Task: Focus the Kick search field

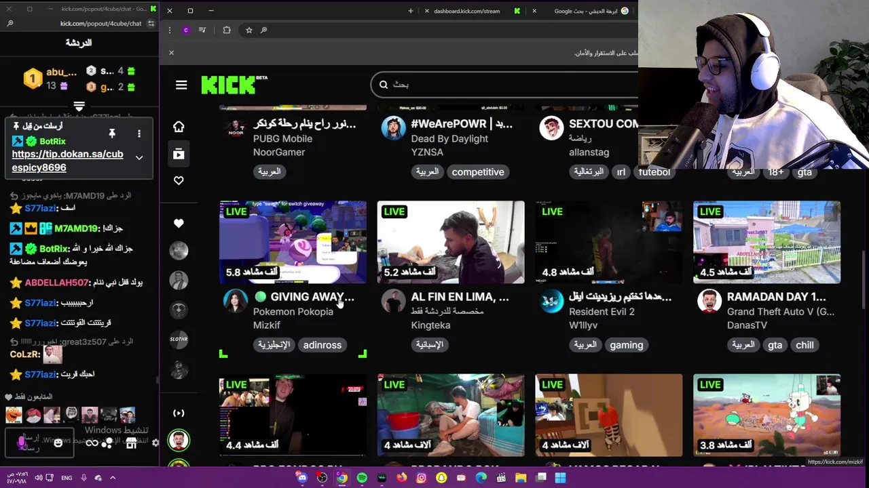Action: (x=504, y=85)
